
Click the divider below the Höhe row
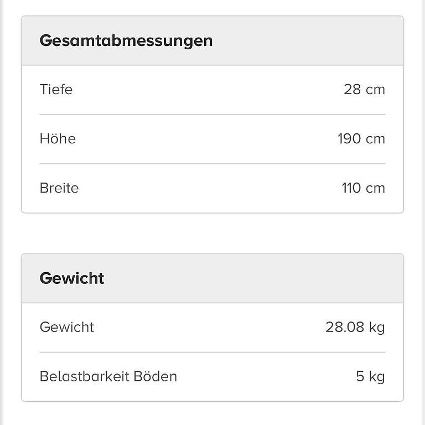[x=212, y=164]
